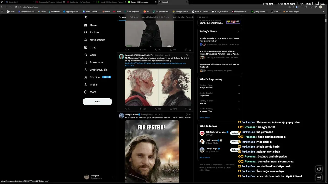Open the For Epstein meme image

click(152, 152)
